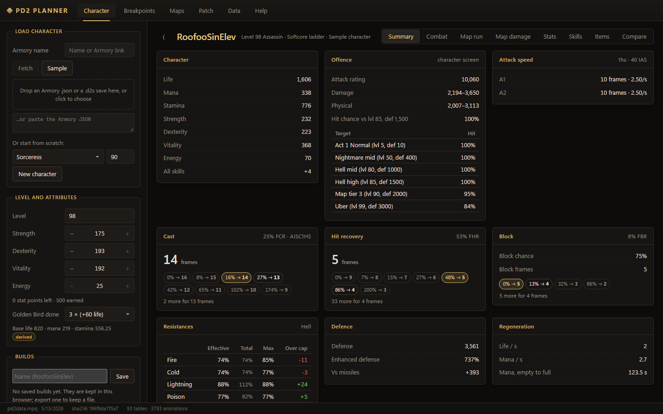Switch to the Skills tab
Image resolution: width=663 pixels, height=414 pixels.
576,36
